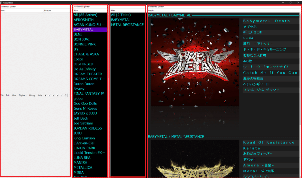
Task: Select METAL RESISTANCE album in title filter
Action: [x=127, y=25]
